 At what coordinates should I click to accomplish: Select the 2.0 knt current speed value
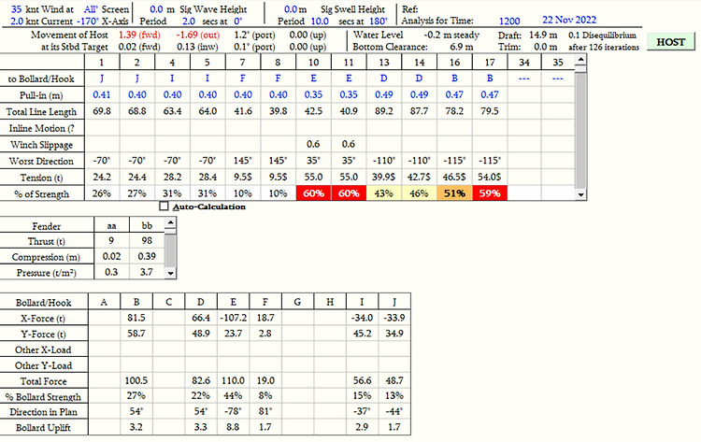(17, 21)
